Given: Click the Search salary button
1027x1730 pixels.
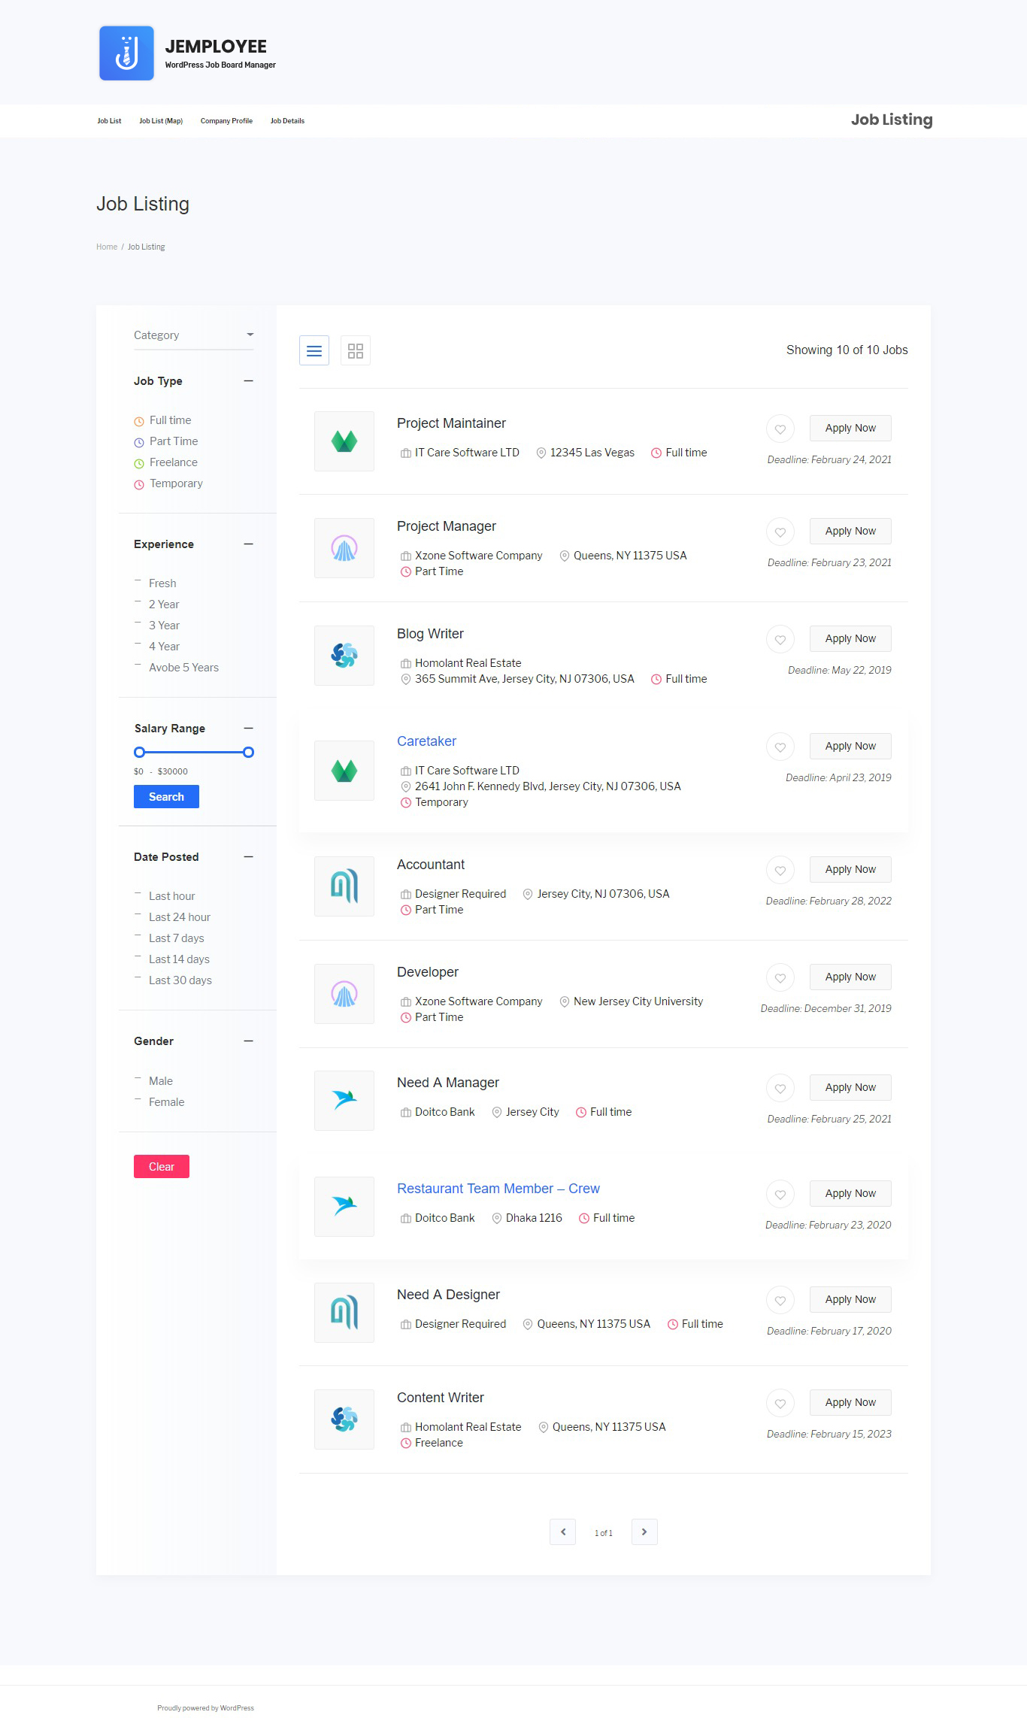Looking at the screenshot, I should 166,797.
